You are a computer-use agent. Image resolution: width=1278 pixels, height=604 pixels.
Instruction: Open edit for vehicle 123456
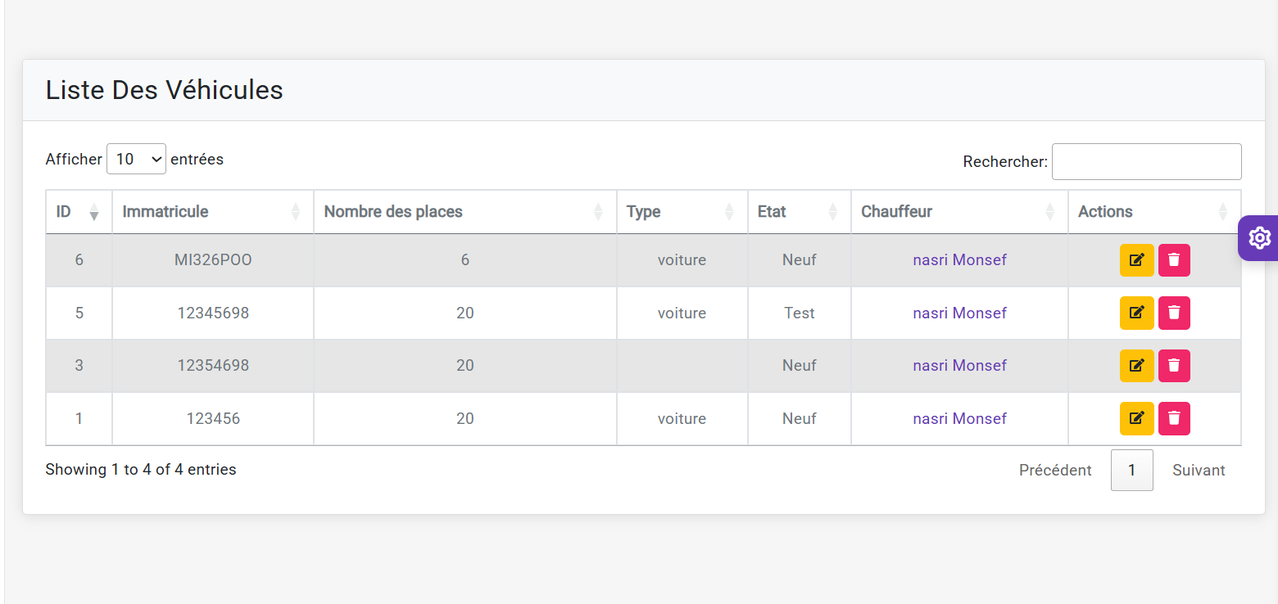(x=1136, y=418)
